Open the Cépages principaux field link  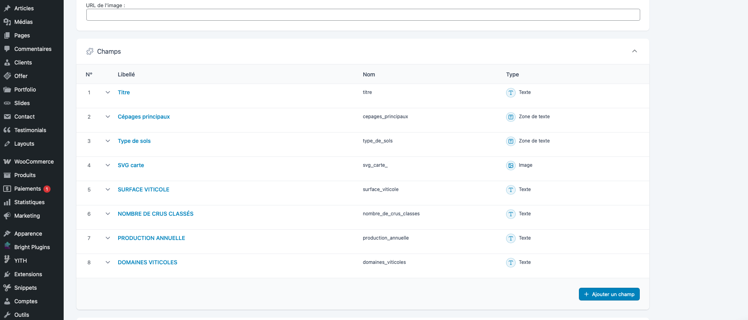[x=144, y=117]
